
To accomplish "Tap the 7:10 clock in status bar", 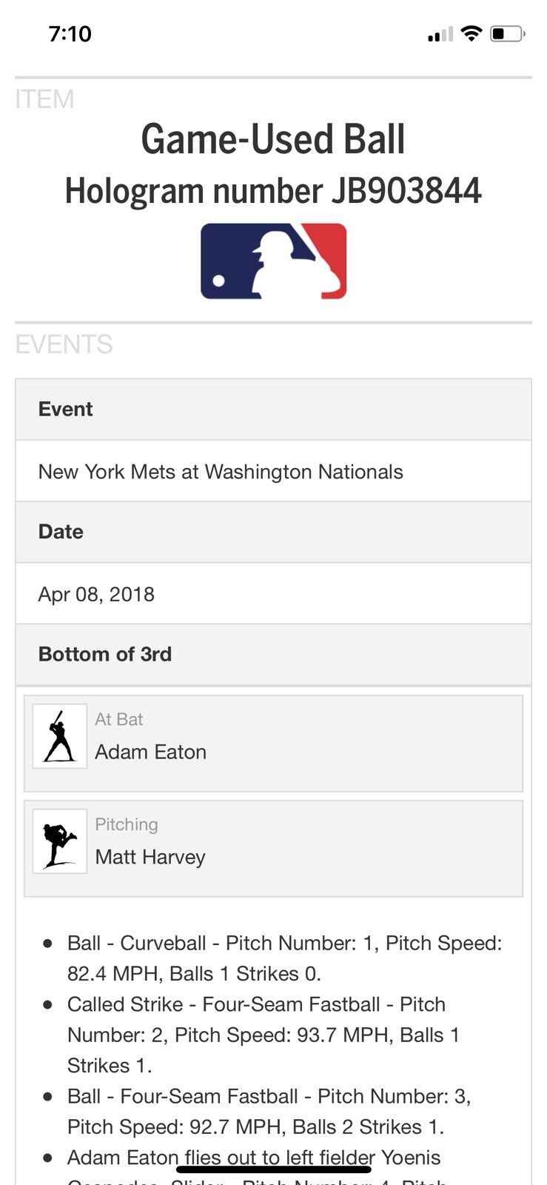I will pos(70,33).
